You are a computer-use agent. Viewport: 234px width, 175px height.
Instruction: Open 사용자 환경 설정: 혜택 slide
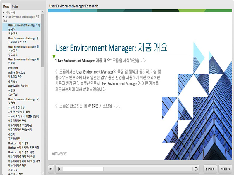[x=19, y=112]
